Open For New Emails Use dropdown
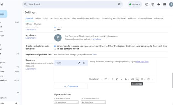 pos(66,102)
